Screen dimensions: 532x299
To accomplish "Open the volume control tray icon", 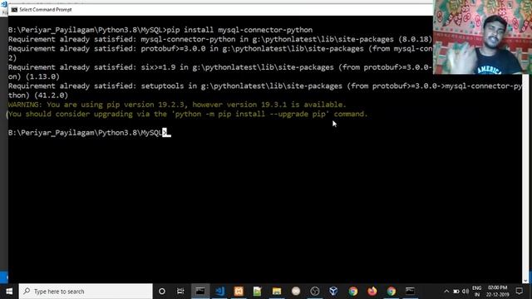I will 465,292.
